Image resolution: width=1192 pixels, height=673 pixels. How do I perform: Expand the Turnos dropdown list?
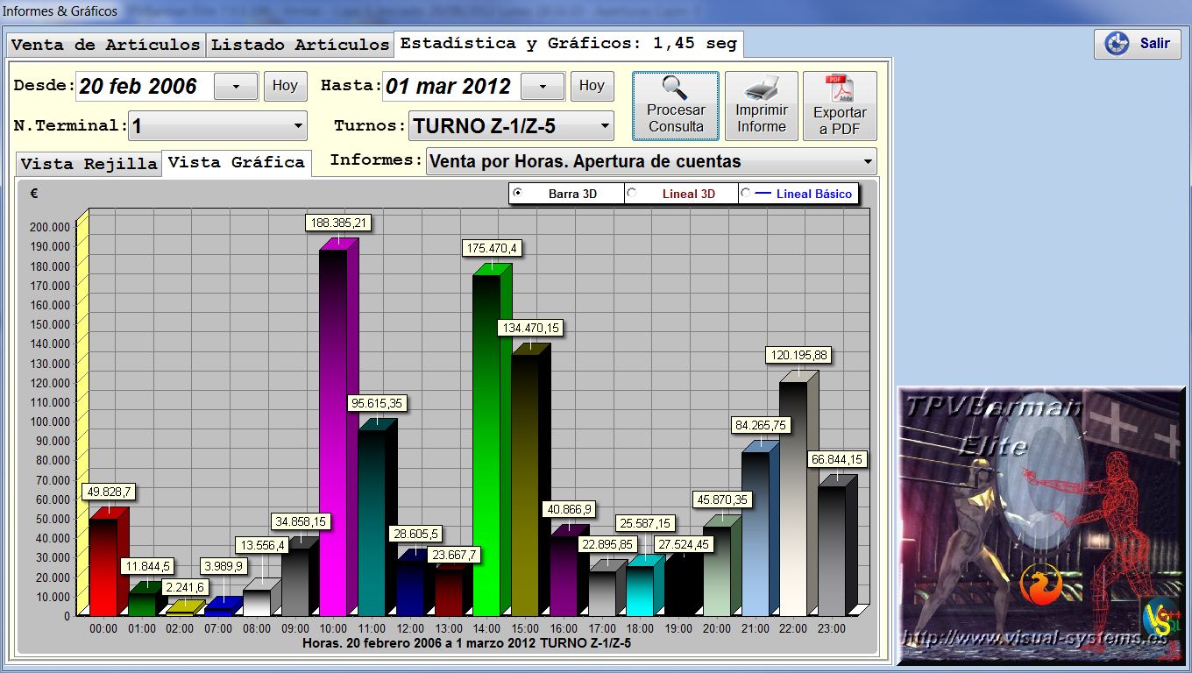coord(605,126)
